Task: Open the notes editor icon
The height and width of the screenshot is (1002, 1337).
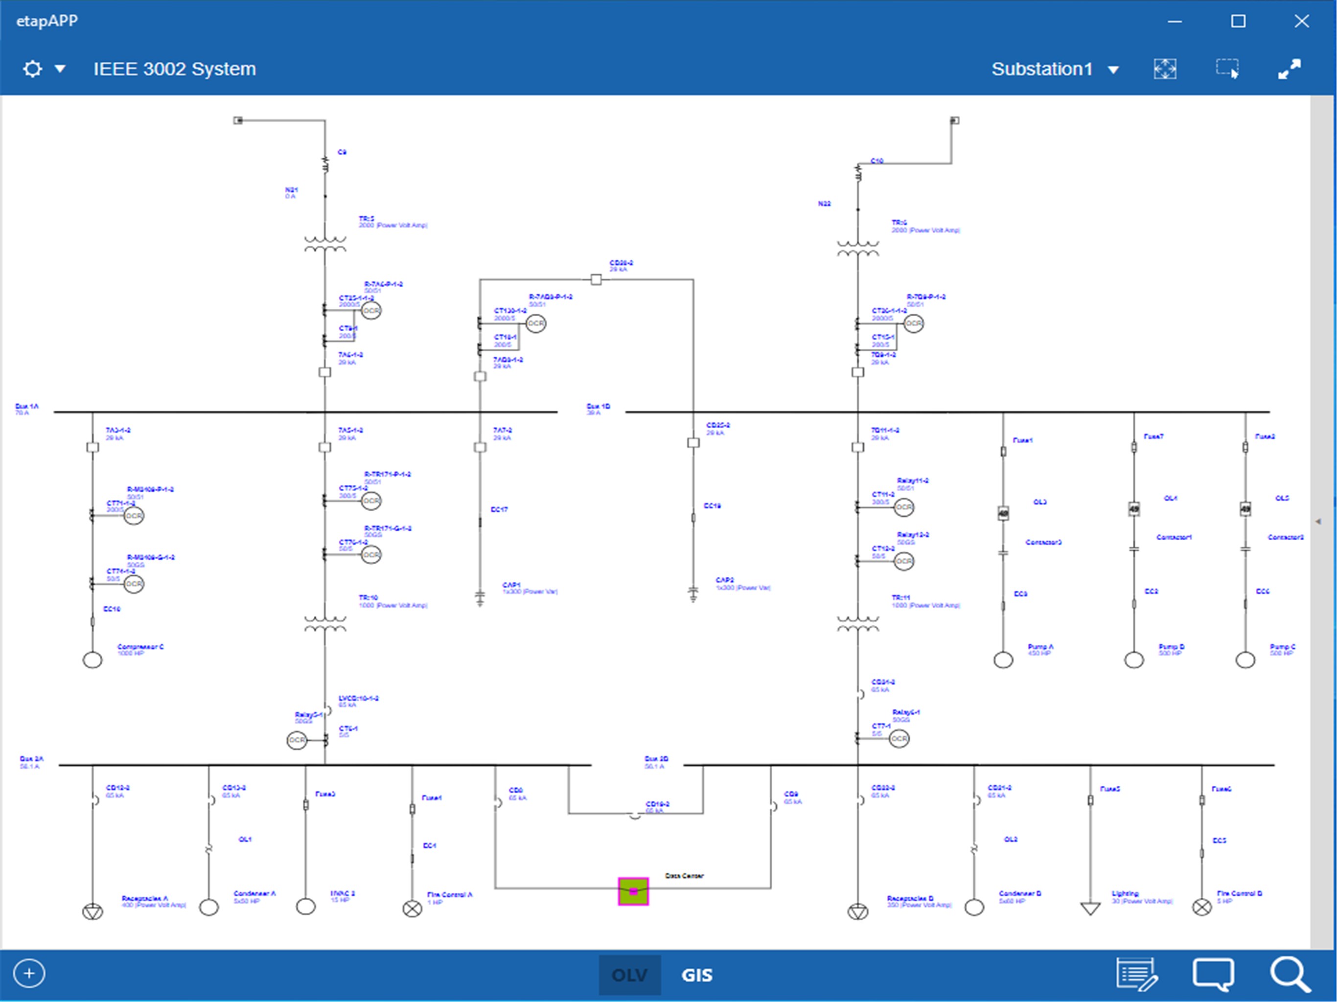Action: (1136, 974)
